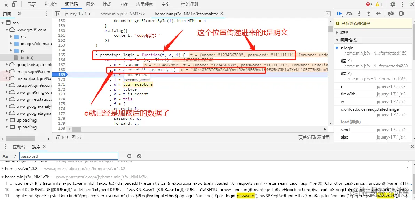Click the editor horizontal scrollbar thumb
The height and width of the screenshot is (200, 415).
[77, 129]
